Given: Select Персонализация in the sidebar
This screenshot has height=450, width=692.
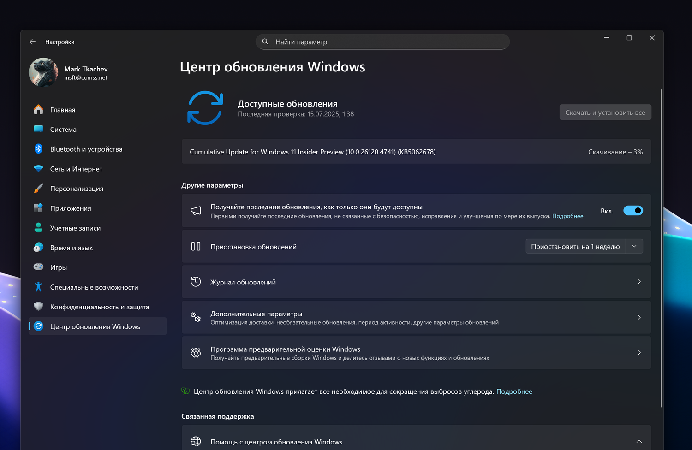Looking at the screenshot, I should pyautogui.click(x=97, y=189).
